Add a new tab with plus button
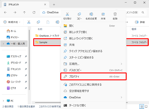 pos(54,4)
